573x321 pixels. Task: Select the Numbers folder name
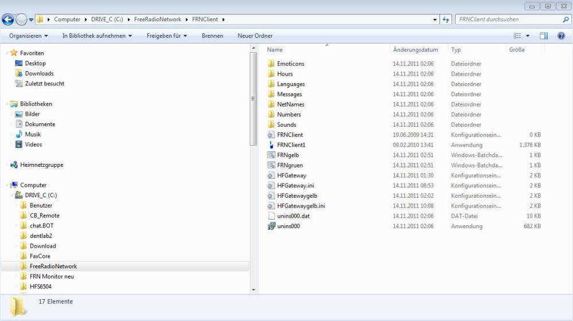coord(289,115)
